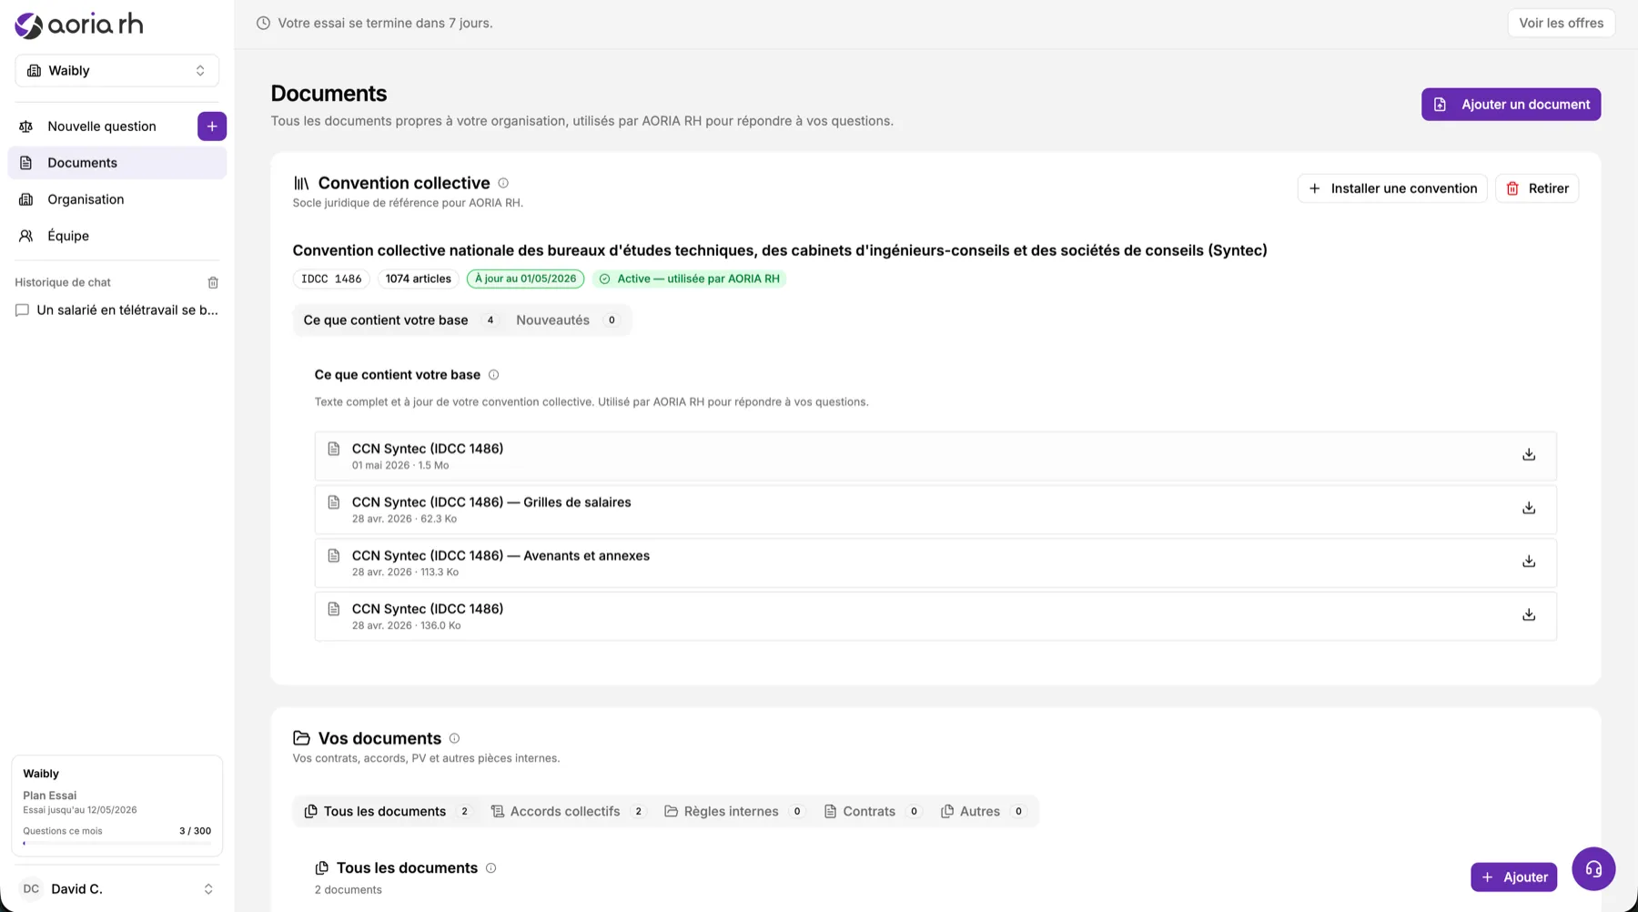Download the Avenants et annexes file
Image resolution: width=1638 pixels, height=912 pixels.
point(1529,562)
